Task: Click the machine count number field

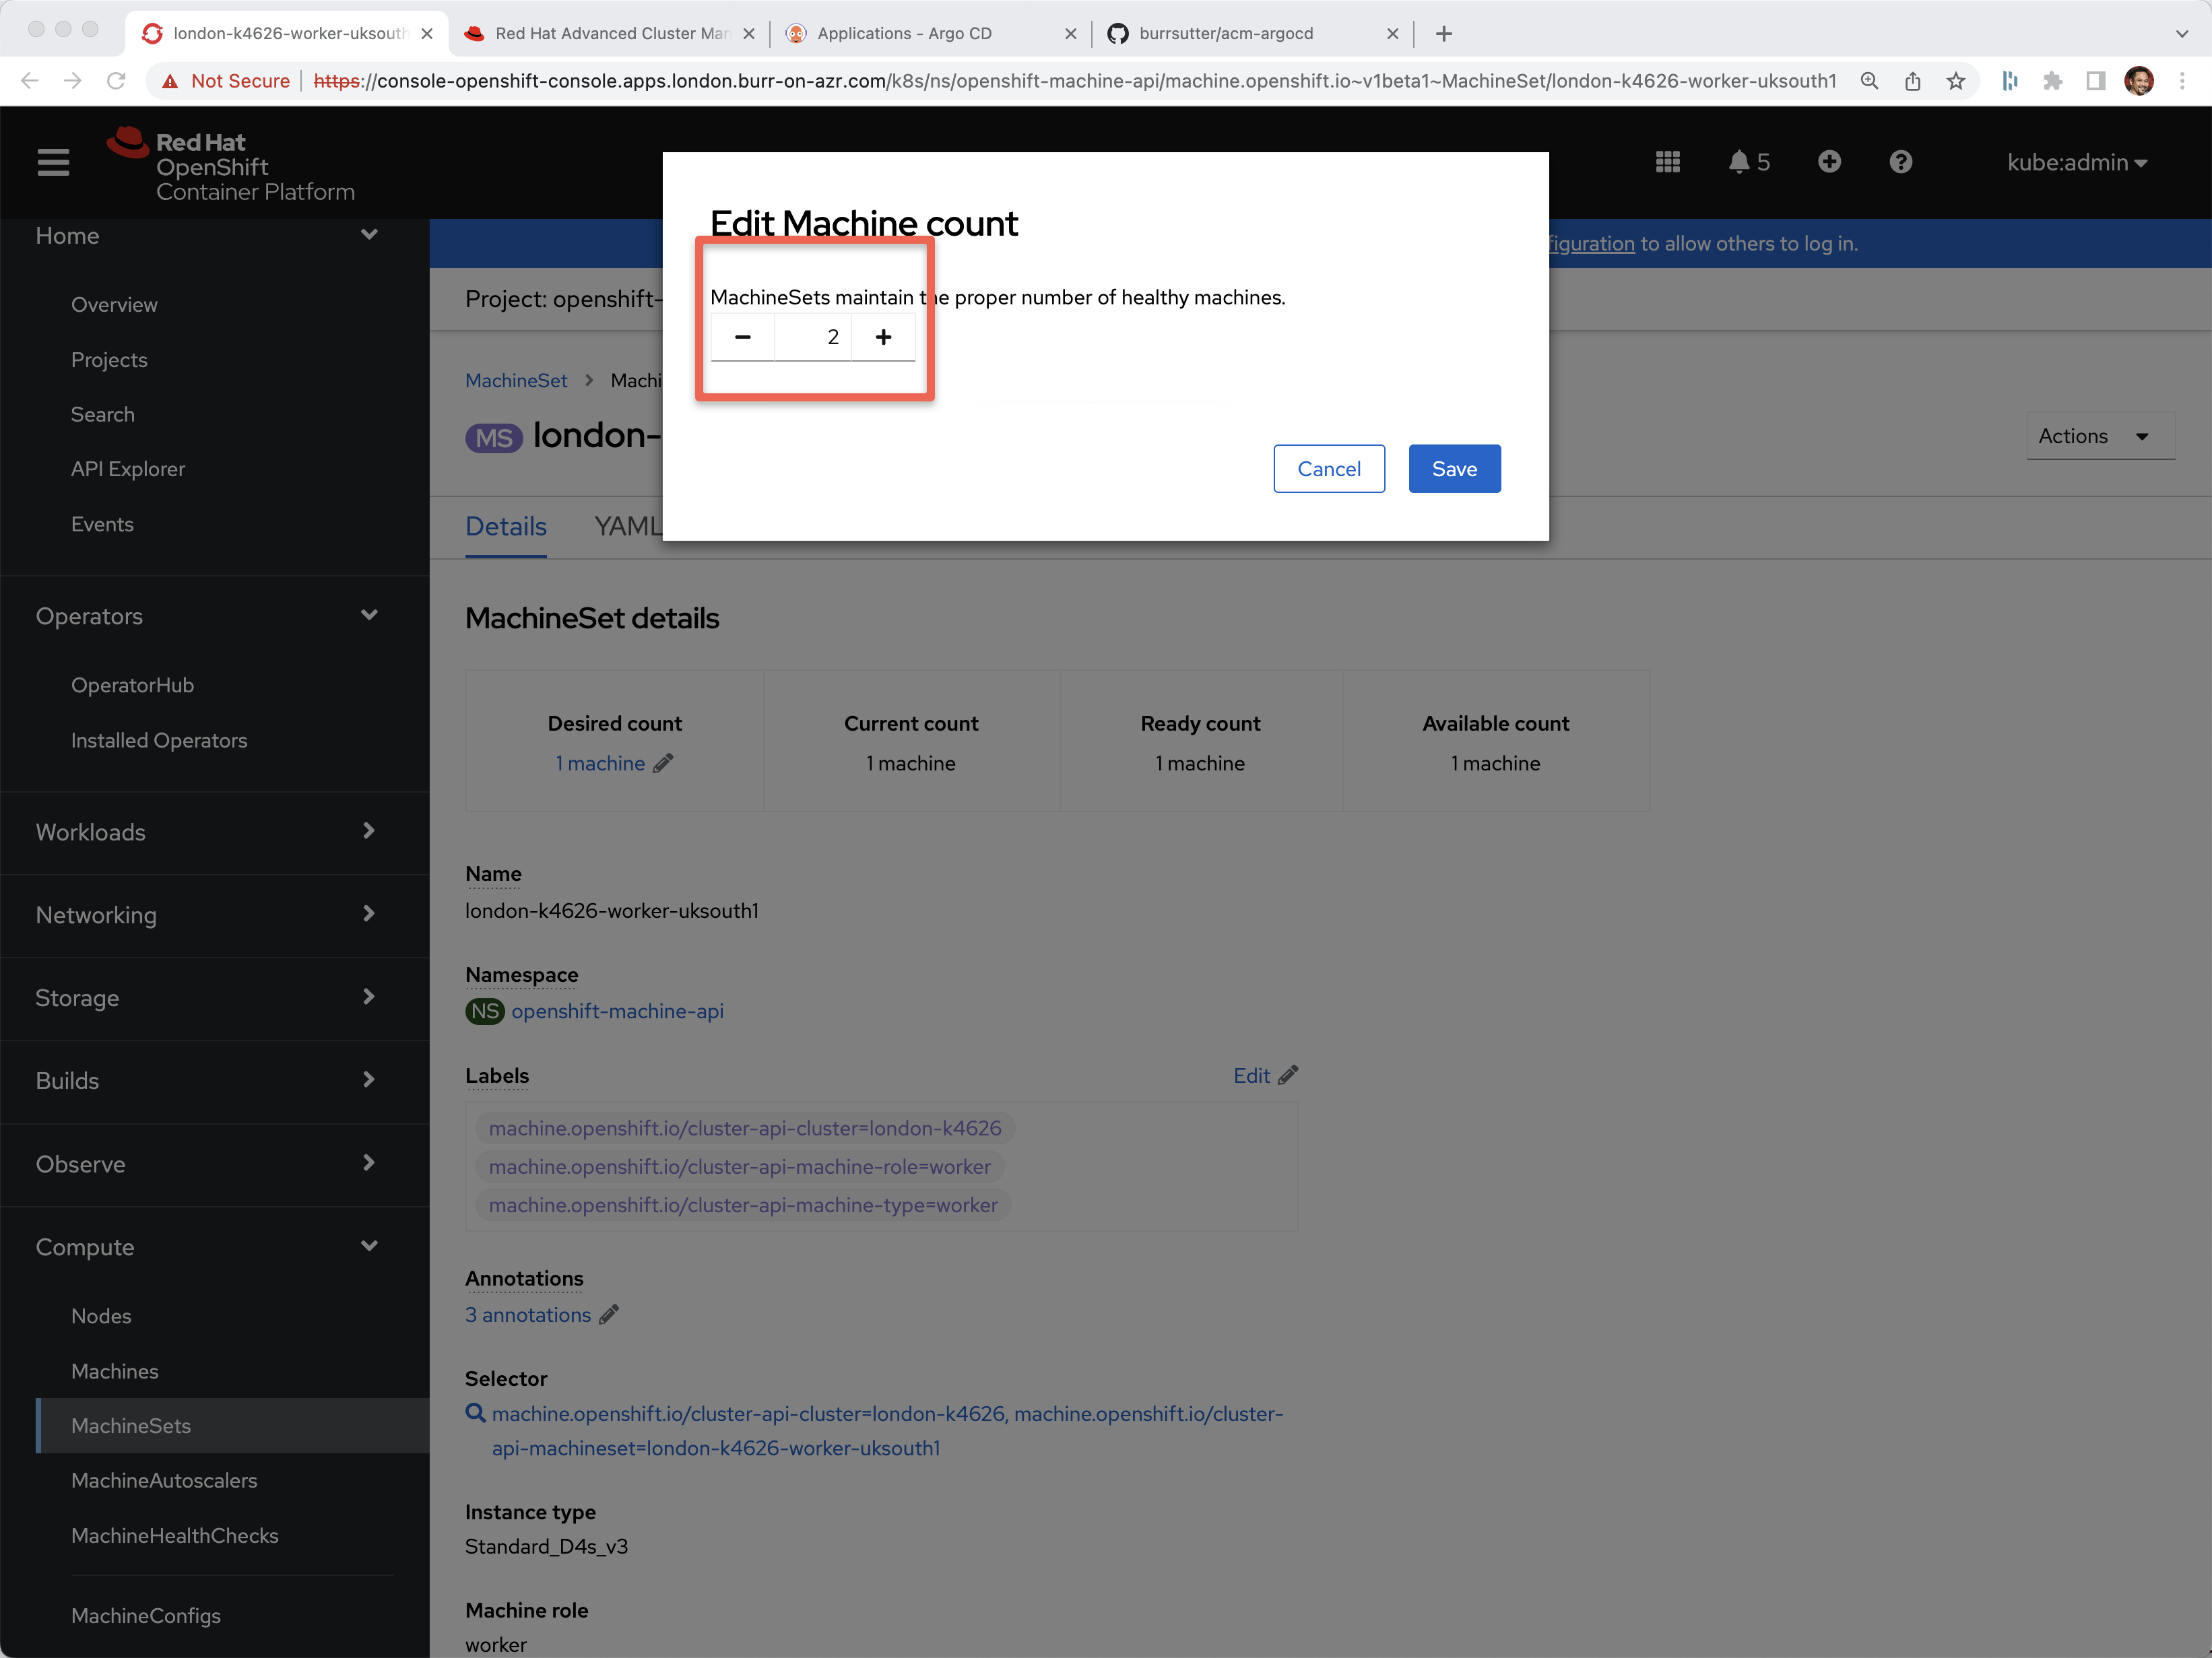Action: [813, 337]
